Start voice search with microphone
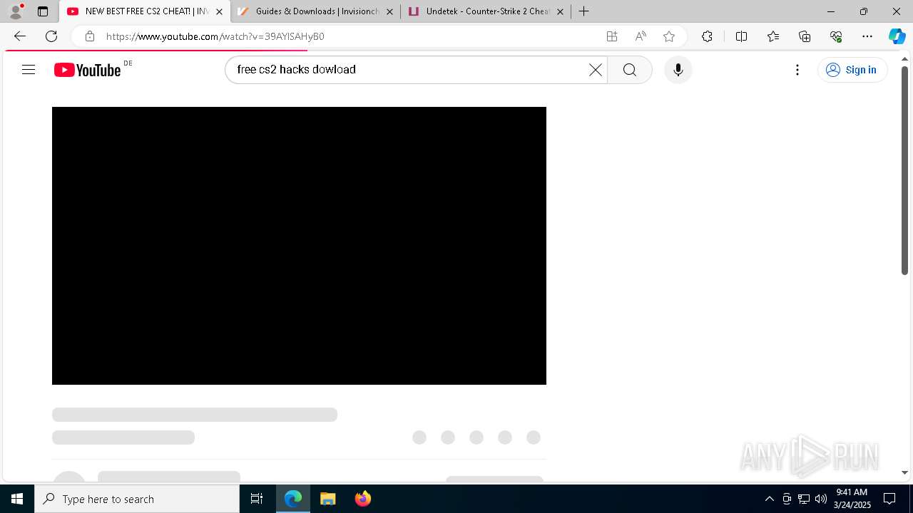 click(678, 70)
